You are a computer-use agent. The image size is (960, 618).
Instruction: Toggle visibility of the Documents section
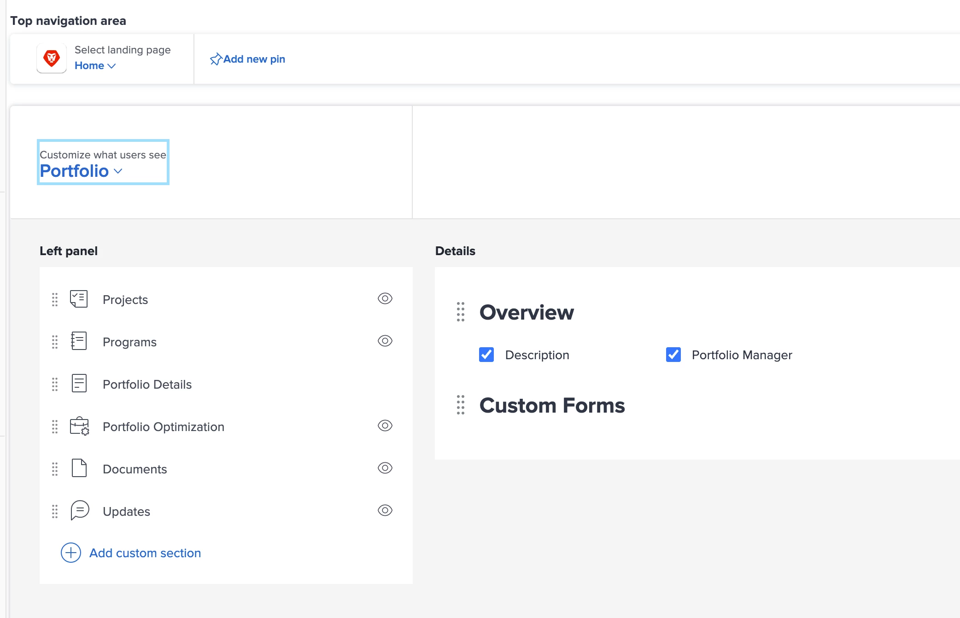point(385,468)
